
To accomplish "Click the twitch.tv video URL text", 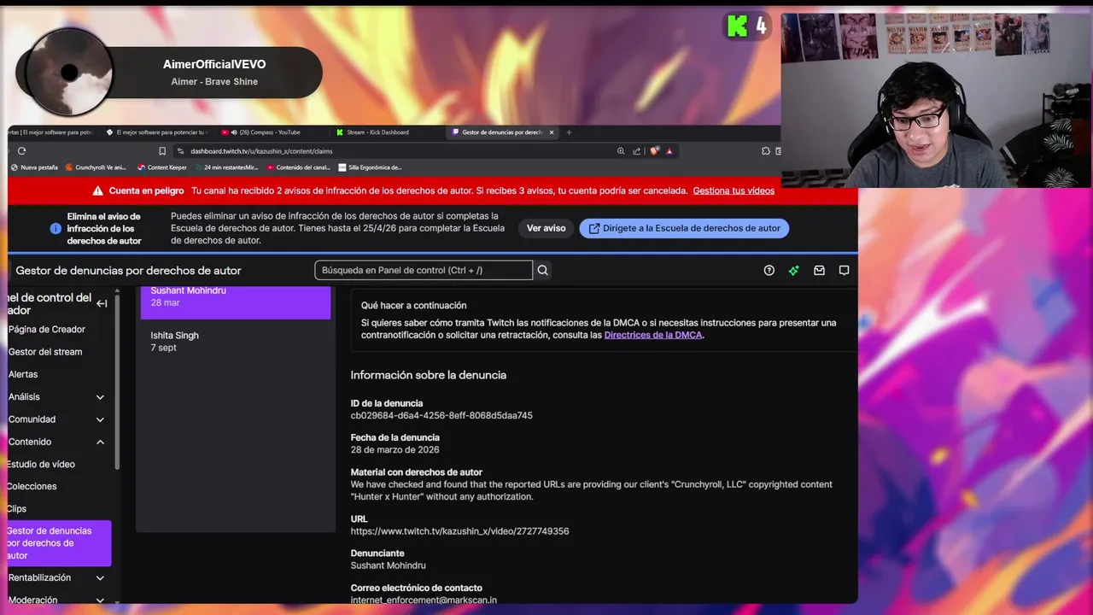I will 459,531.
